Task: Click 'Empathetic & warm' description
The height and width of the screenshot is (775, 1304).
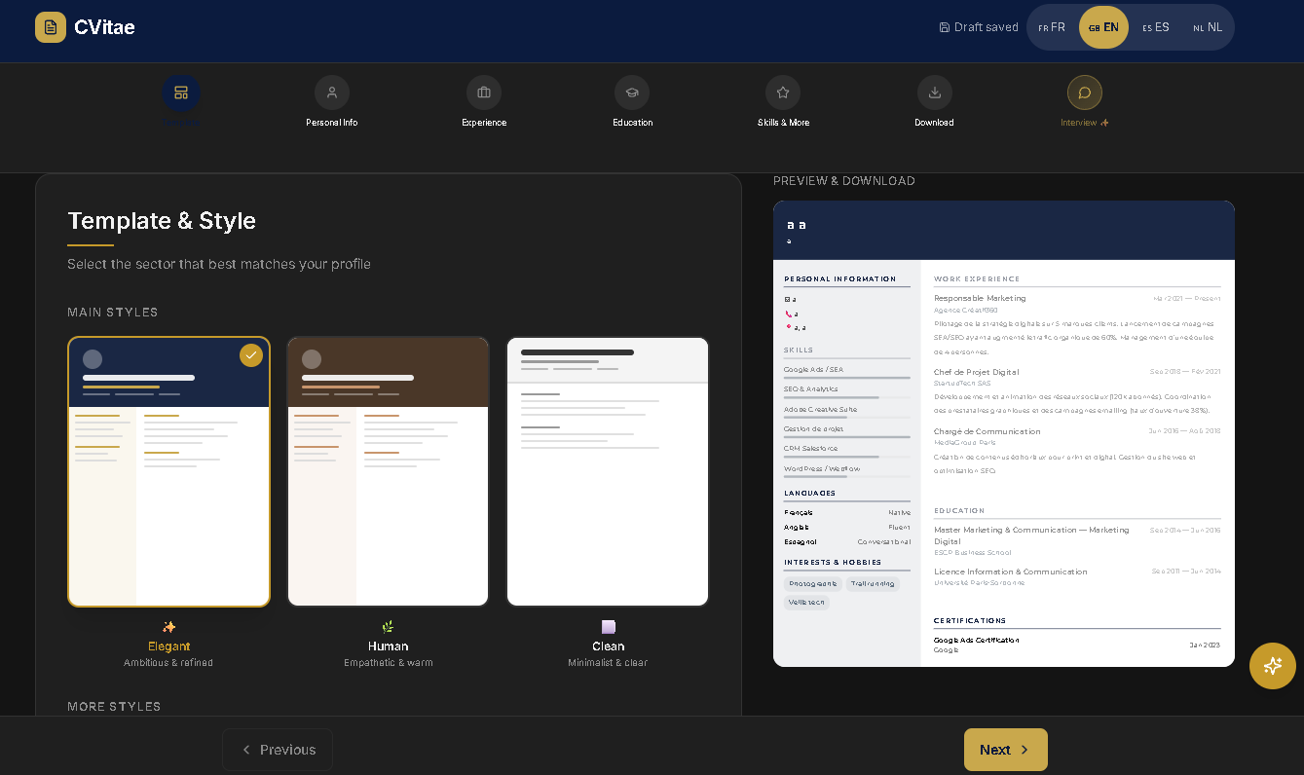Action: 388,663
